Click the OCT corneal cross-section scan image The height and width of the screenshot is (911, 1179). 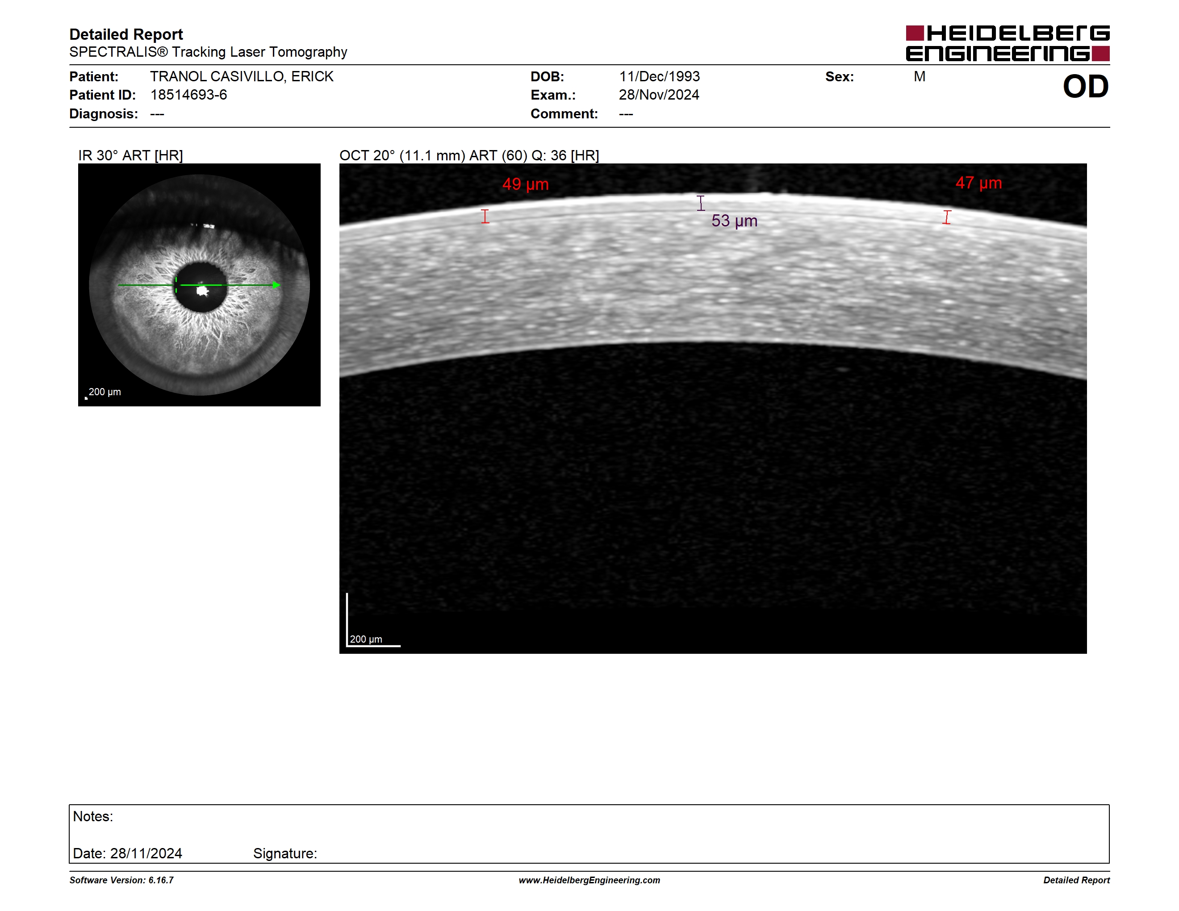tap(713, 409)
